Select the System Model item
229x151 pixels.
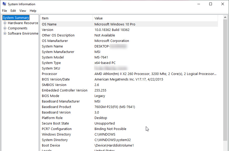point(53,57)
